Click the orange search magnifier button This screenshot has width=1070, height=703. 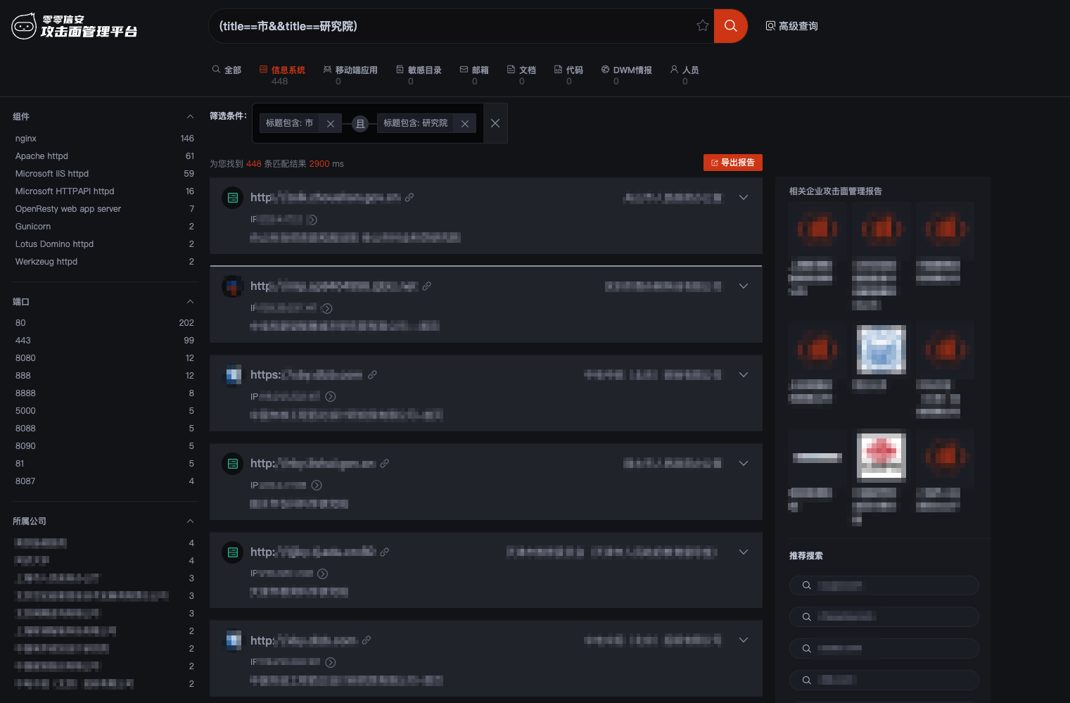coord(730,26)
